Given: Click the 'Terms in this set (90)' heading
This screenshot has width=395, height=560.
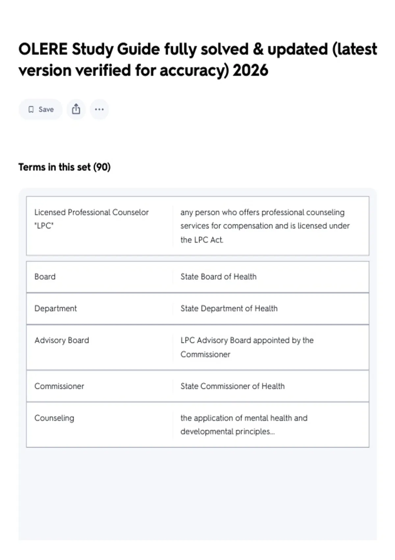Looking at the screenshot, I should tap(65, 167).
